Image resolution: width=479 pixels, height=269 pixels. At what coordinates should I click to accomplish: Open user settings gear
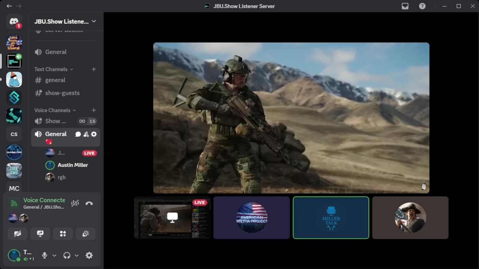coord(89,255)
